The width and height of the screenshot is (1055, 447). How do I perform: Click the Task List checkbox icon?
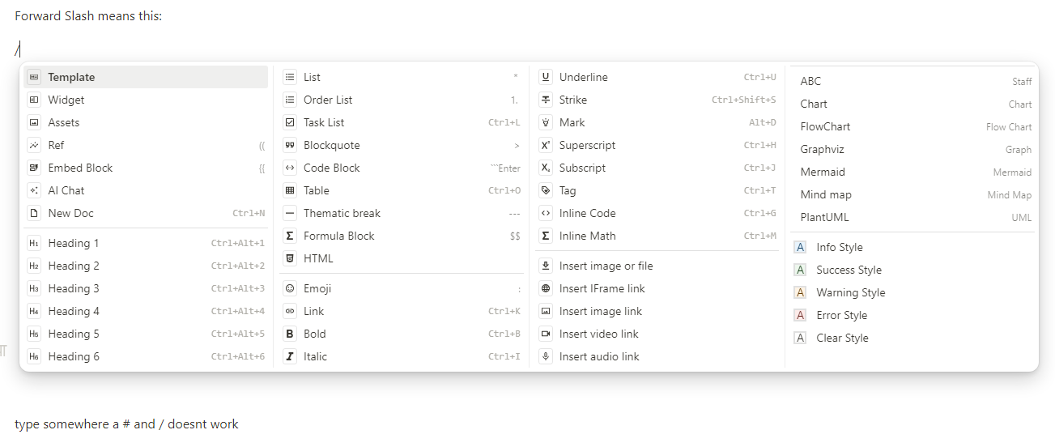(x=290, y=122)
